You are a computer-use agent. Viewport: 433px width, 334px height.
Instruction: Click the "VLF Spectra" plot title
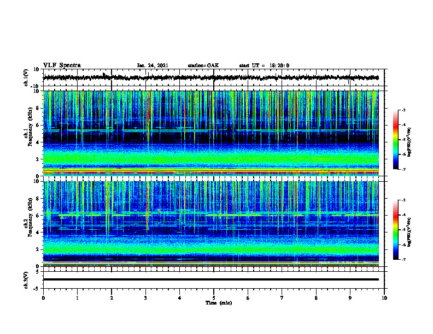coord(62,65)
